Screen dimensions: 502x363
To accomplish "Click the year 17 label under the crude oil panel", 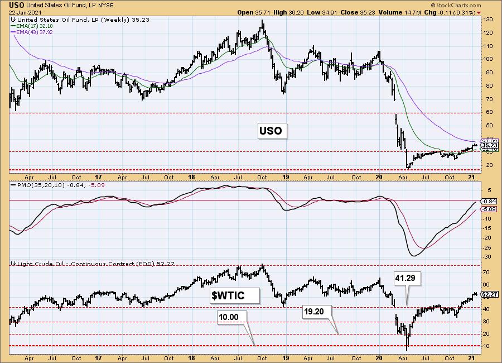I will point(98,358).
